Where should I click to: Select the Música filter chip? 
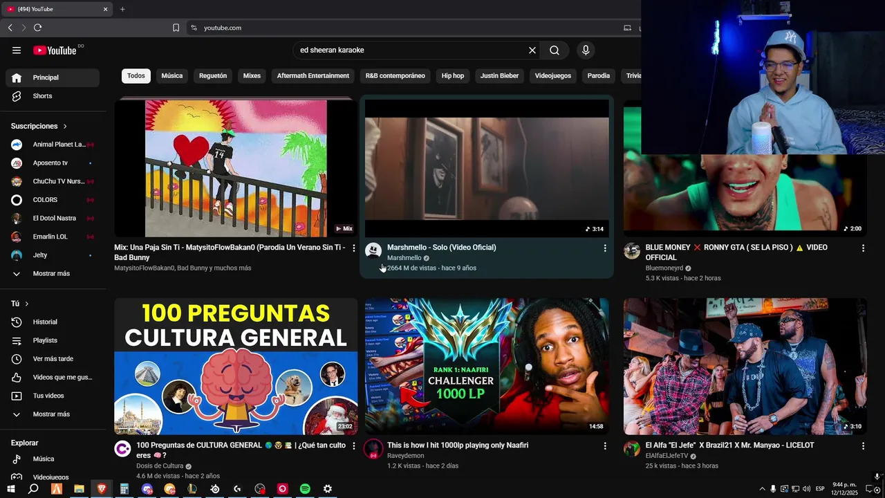click(172, 76)
